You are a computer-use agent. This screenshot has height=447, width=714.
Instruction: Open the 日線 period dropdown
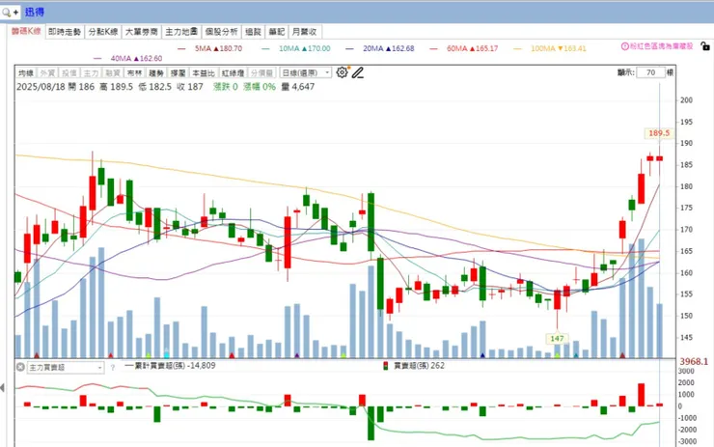pyautogui.click(x=305, y=73)
